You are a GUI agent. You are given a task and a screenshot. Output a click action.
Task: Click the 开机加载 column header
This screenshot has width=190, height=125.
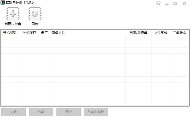coord(10,33)
